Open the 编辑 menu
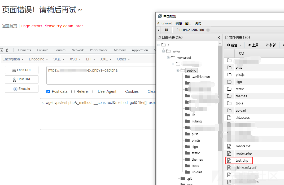 [178, 23]
